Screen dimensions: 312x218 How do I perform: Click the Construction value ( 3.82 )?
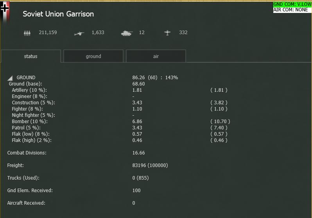219,103
